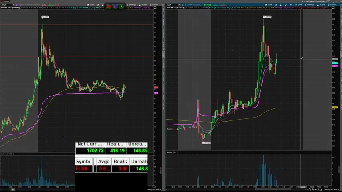Open the Option Chain side tab
The width and height of the screenshot is (342, 192).
click(x=164, y=64)
